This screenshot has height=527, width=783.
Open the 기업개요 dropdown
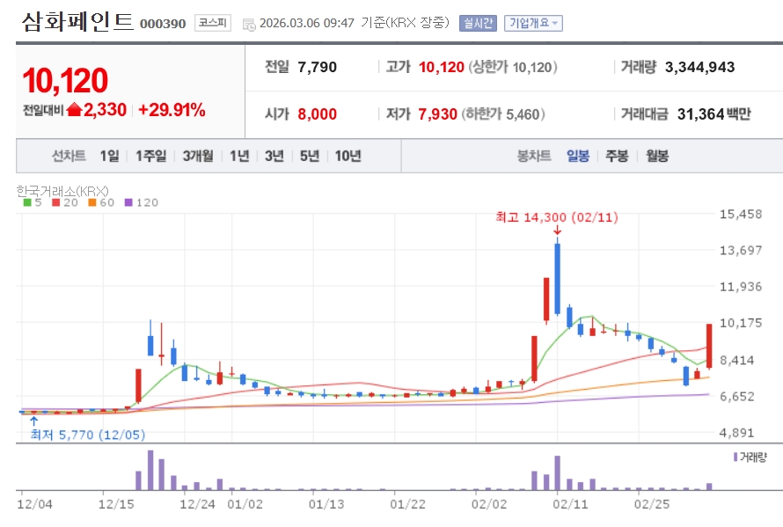tap(533, 23)
